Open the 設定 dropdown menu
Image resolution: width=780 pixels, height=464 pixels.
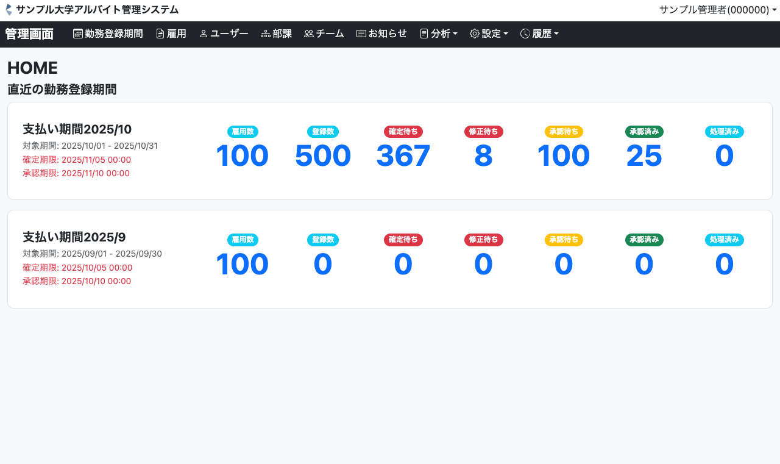tap(489, 34)
